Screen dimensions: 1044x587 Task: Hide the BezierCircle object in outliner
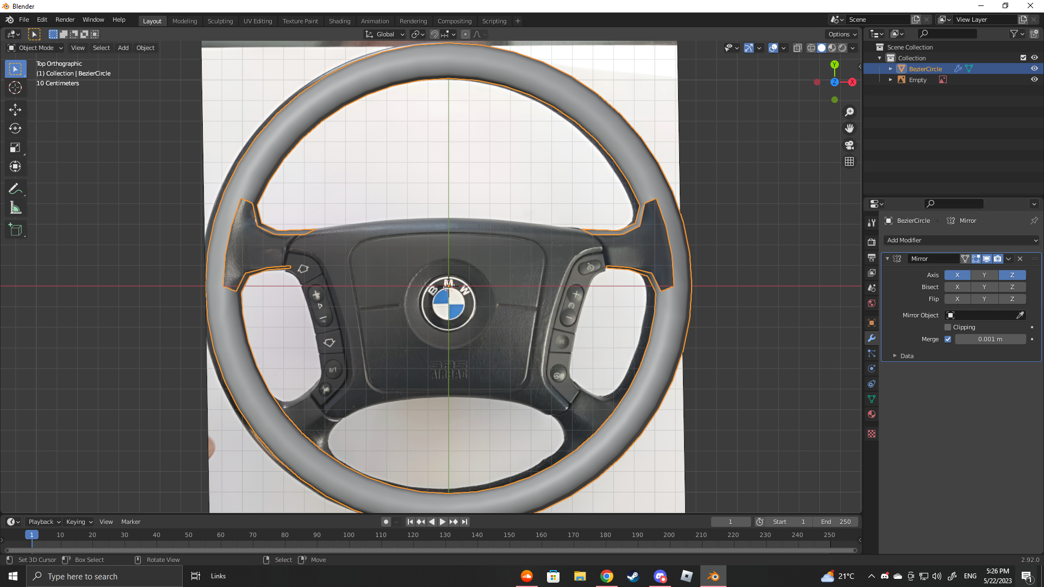pos(1034,69)
